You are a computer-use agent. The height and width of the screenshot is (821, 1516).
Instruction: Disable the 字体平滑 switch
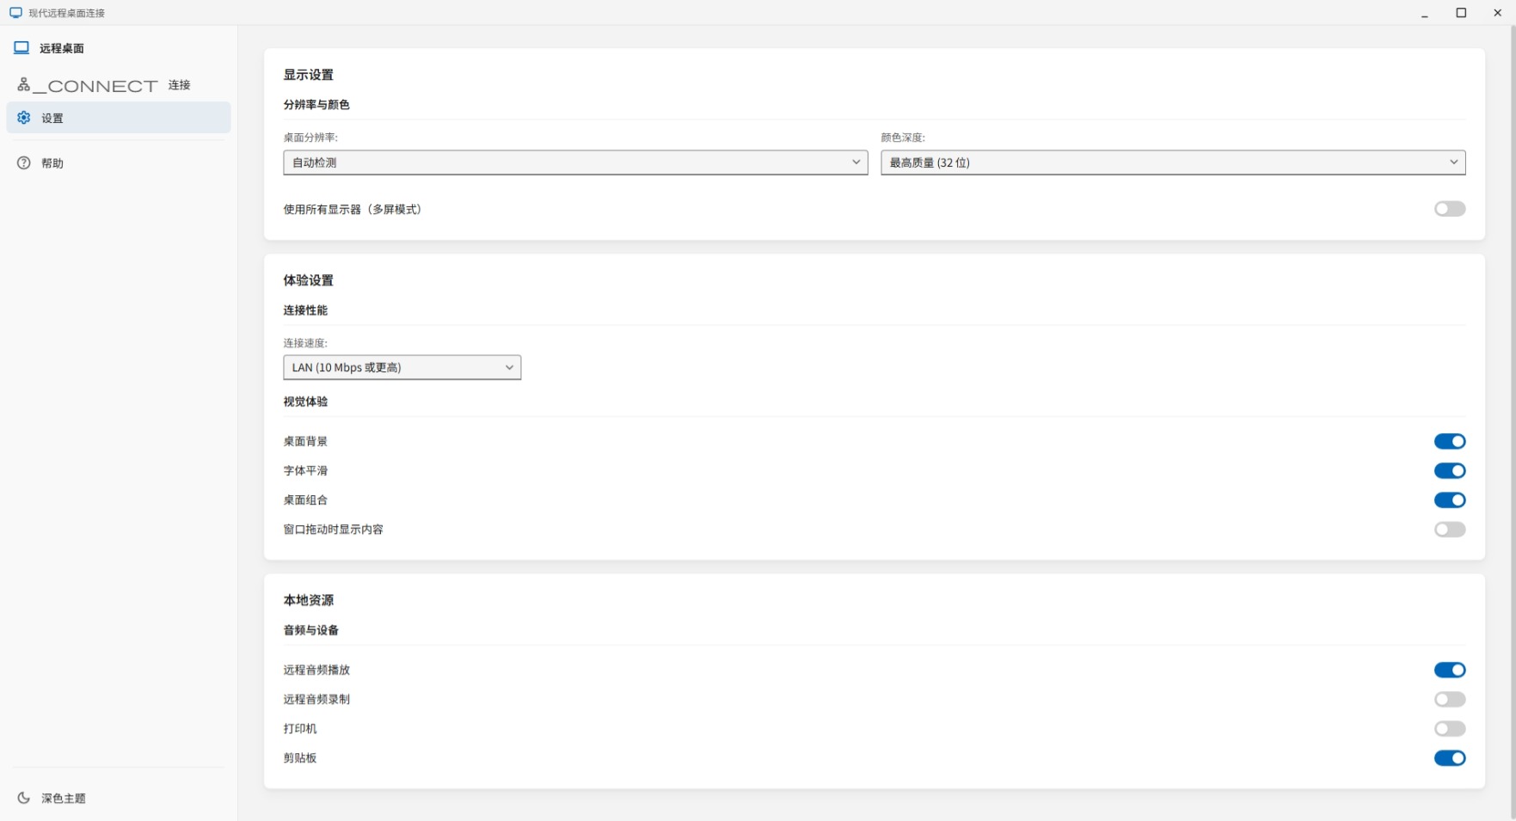(1450, 470)
